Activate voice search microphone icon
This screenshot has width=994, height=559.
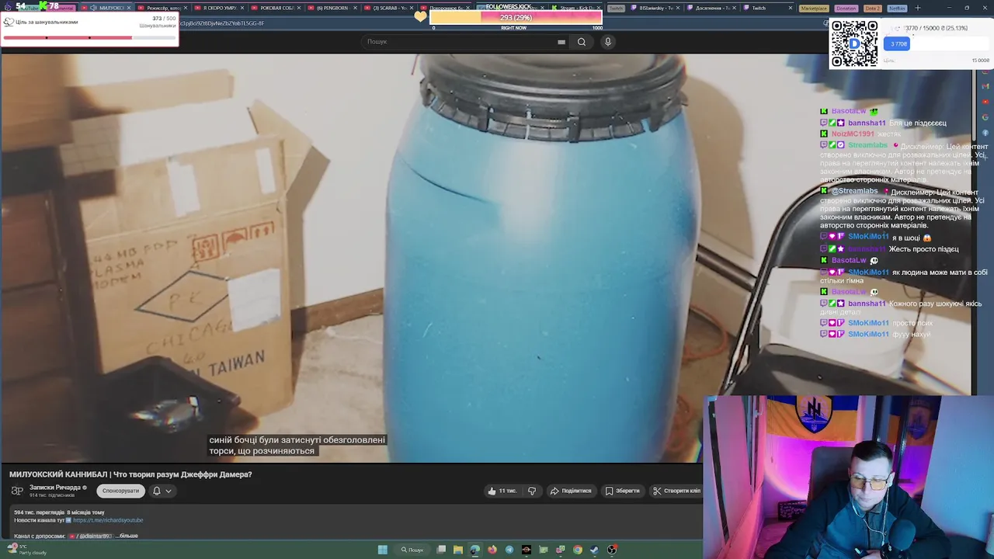tap(607, 42)
